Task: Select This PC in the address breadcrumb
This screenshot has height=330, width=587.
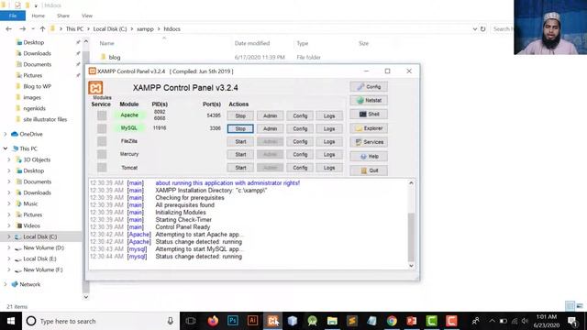Action: coord(74,28)
